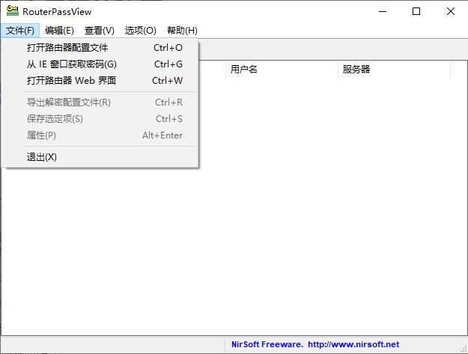Click the NirSoft Freeware status bar text
Viewport: 468px width, 354px height.
tap(267, 344)
